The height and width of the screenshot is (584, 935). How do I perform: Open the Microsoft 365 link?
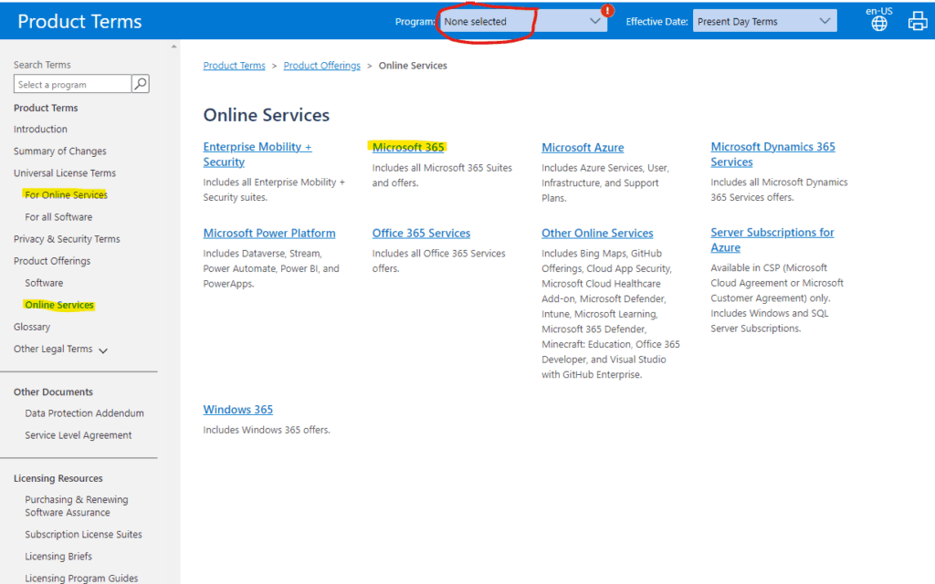pyautogui.click(x=408, y=147)
